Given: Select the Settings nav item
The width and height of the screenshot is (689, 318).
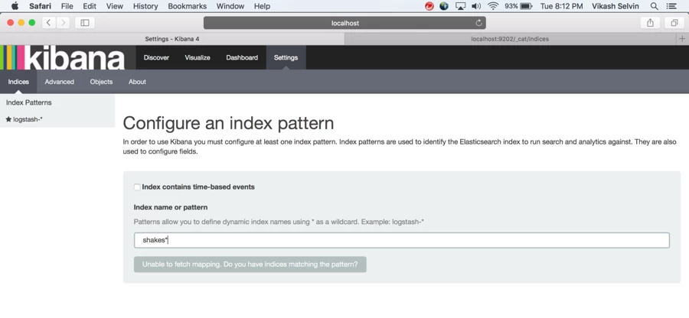Looking at the screenshot, I should point(286,57).
